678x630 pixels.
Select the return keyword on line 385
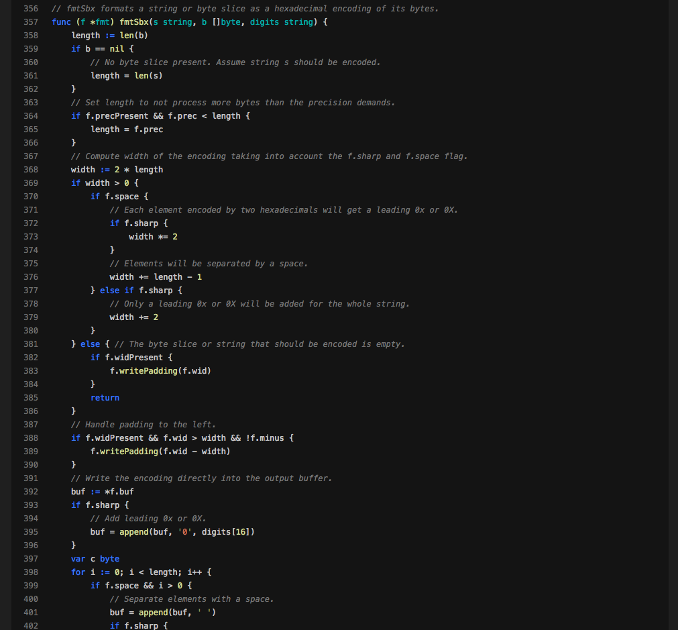click(x=105, y=397)
